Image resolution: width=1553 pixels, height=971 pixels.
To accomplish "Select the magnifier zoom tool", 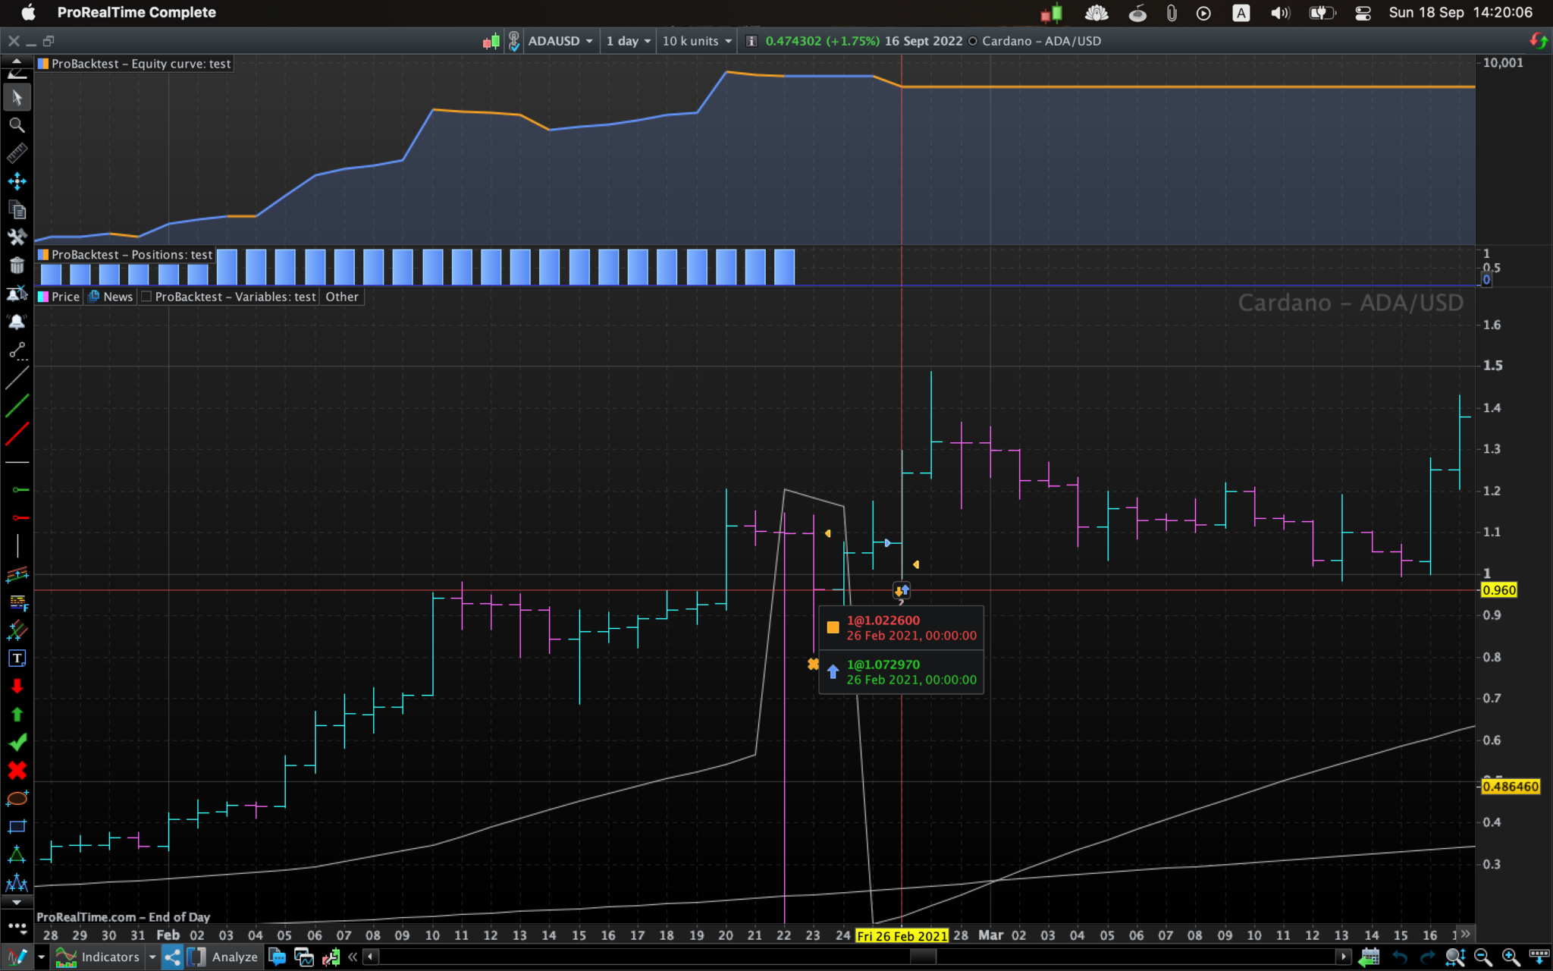I will pos(17,125).
